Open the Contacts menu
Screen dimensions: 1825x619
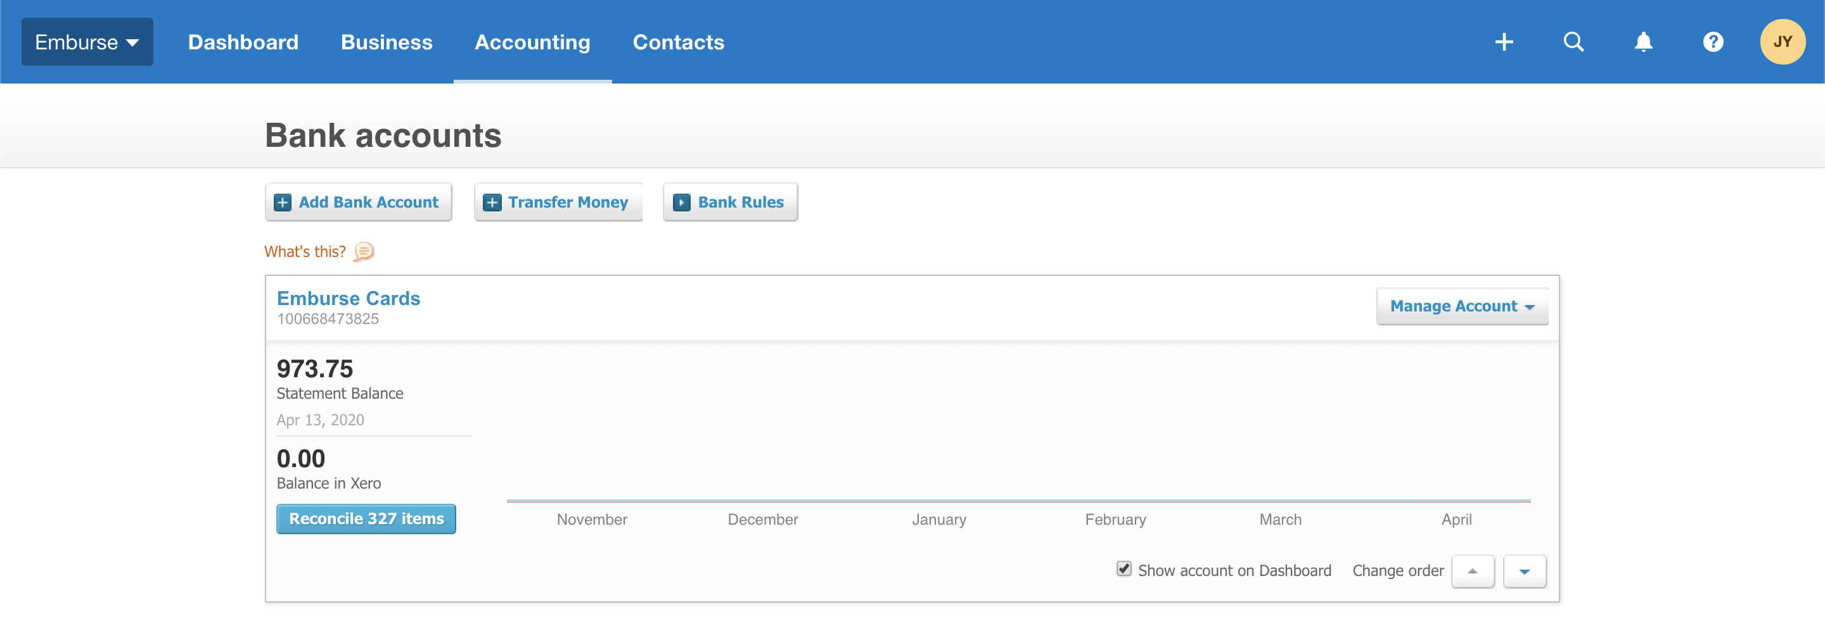678,42
